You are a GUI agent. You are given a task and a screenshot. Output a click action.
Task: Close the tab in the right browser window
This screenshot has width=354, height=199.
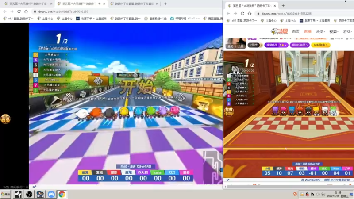tap(275, 6)
